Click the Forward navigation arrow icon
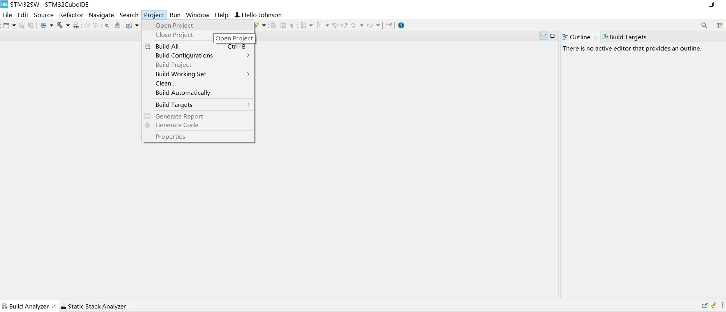The width and height of the screenshot is (726, 312). (370, 26)
